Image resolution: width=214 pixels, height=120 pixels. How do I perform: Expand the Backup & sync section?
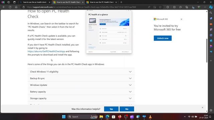coord(81,78)
